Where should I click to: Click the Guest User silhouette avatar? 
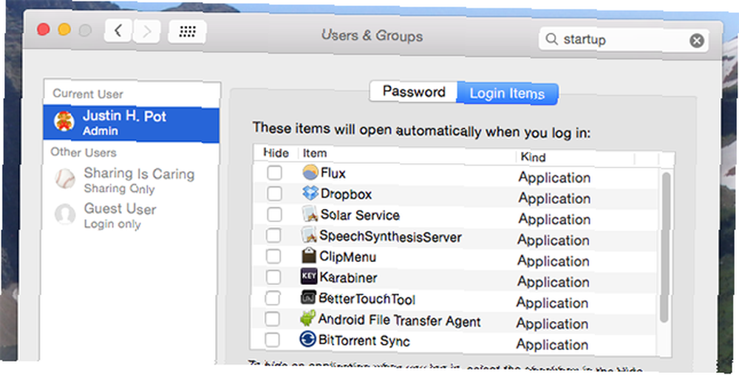click(64, 213)
